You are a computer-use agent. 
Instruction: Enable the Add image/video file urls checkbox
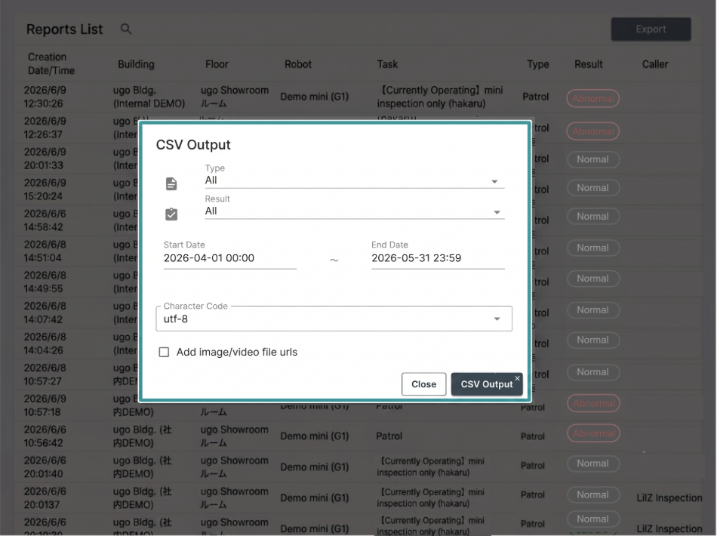[164, 352]
